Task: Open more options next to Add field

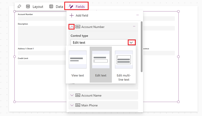Action: 138,15
